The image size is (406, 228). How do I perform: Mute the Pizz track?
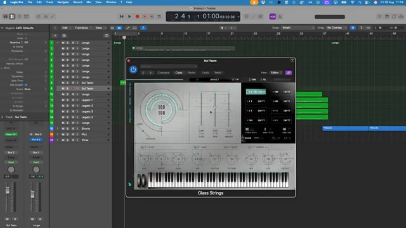(x=63, y=134)
